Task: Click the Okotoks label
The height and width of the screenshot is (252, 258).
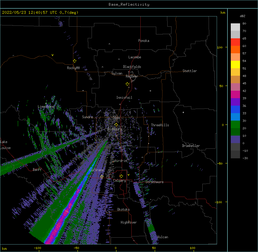Action: pyautogui.click(x=123, y=210)
